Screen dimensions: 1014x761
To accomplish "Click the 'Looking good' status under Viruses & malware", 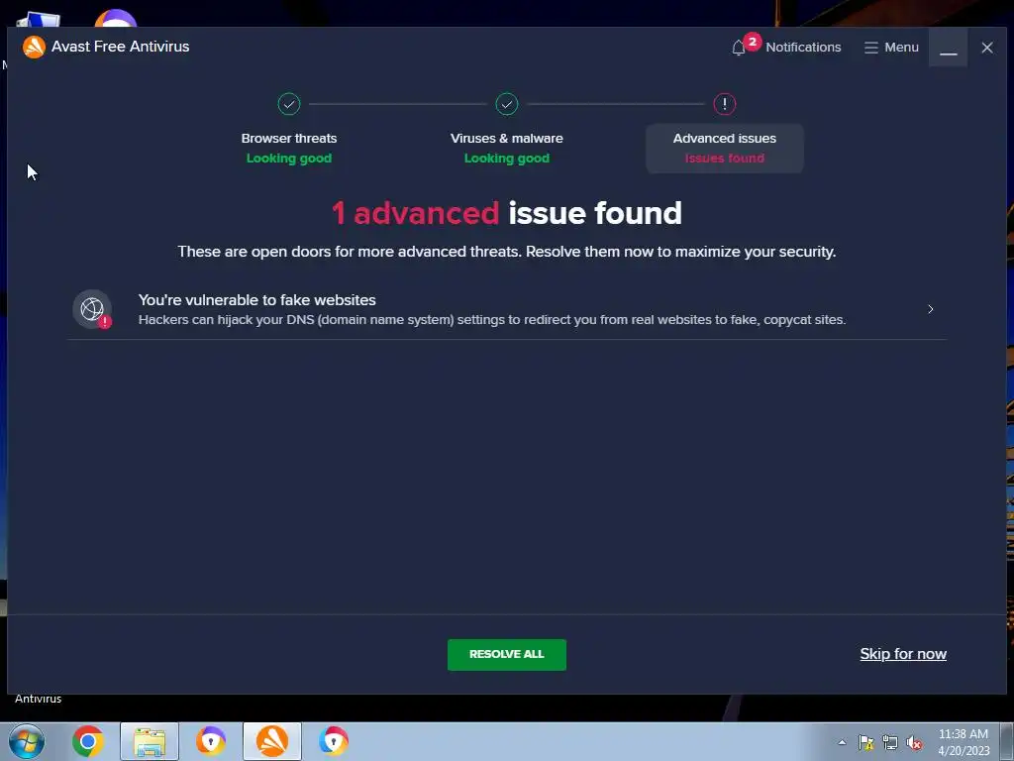I will coord(506,158).
